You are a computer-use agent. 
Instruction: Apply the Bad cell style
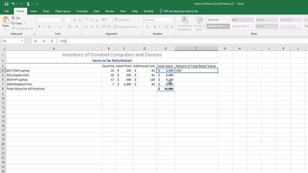click(243, 20)
